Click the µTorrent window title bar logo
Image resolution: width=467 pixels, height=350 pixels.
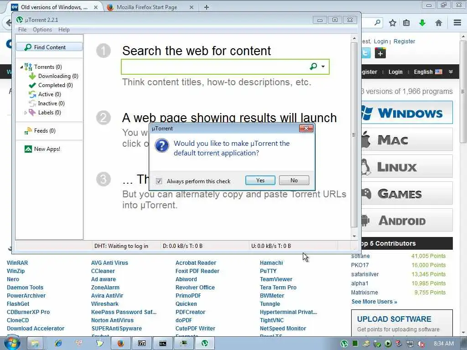point(20,20)
